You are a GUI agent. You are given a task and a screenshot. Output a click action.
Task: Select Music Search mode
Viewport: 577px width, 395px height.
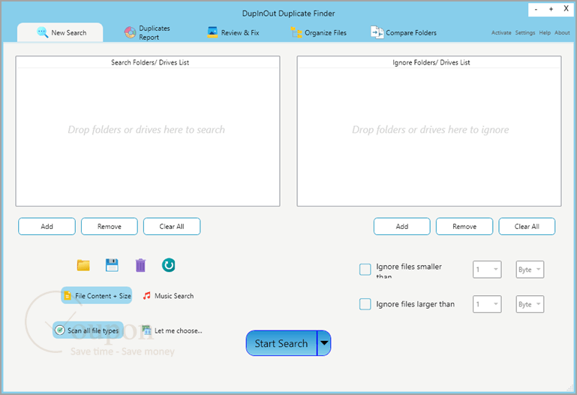click(169, 296)
